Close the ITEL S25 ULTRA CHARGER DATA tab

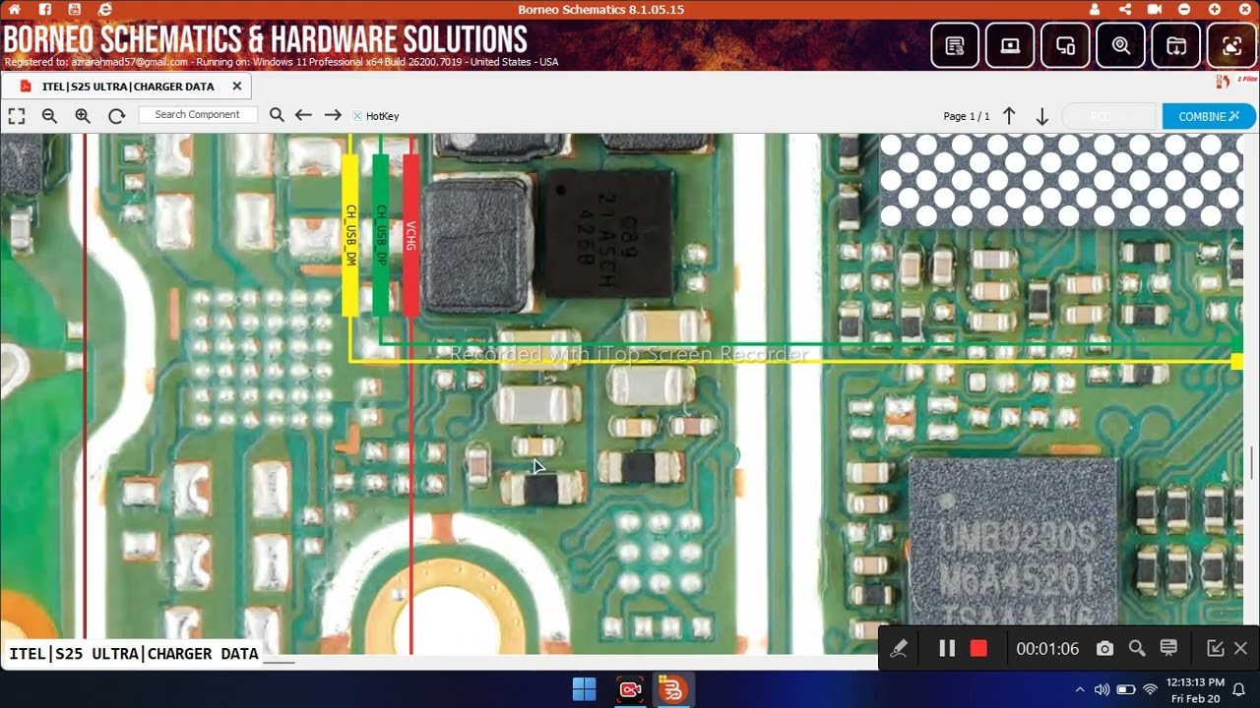coord(237,87)
